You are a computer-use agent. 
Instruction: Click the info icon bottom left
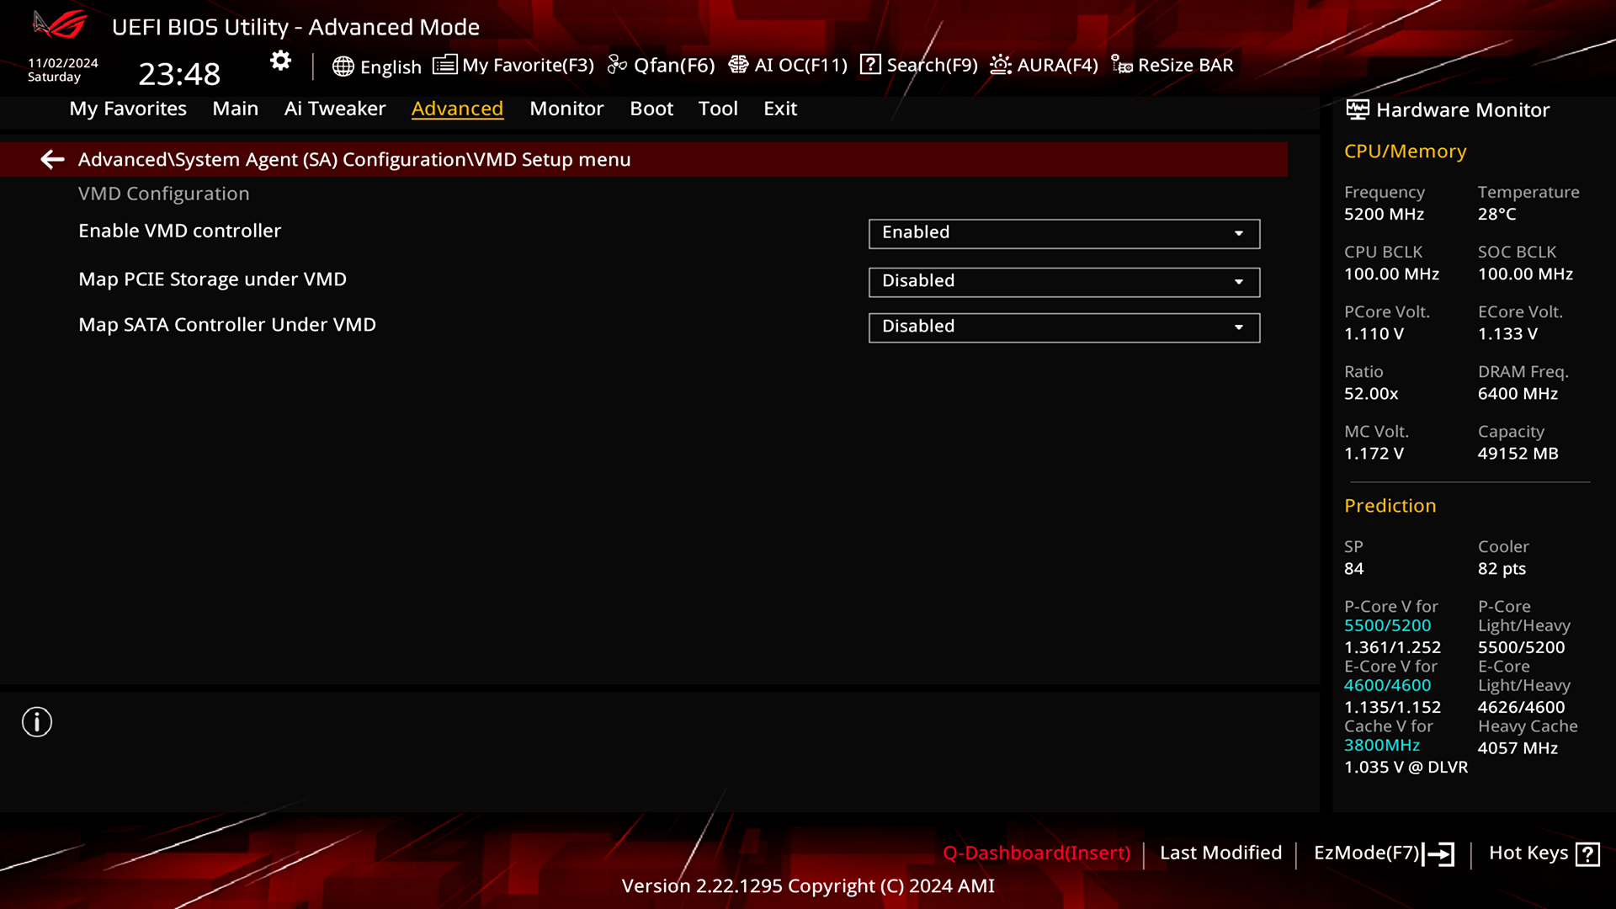(37, 722)
